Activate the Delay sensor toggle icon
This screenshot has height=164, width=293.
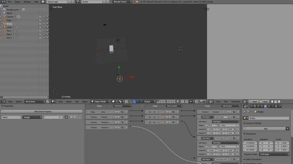123,112
